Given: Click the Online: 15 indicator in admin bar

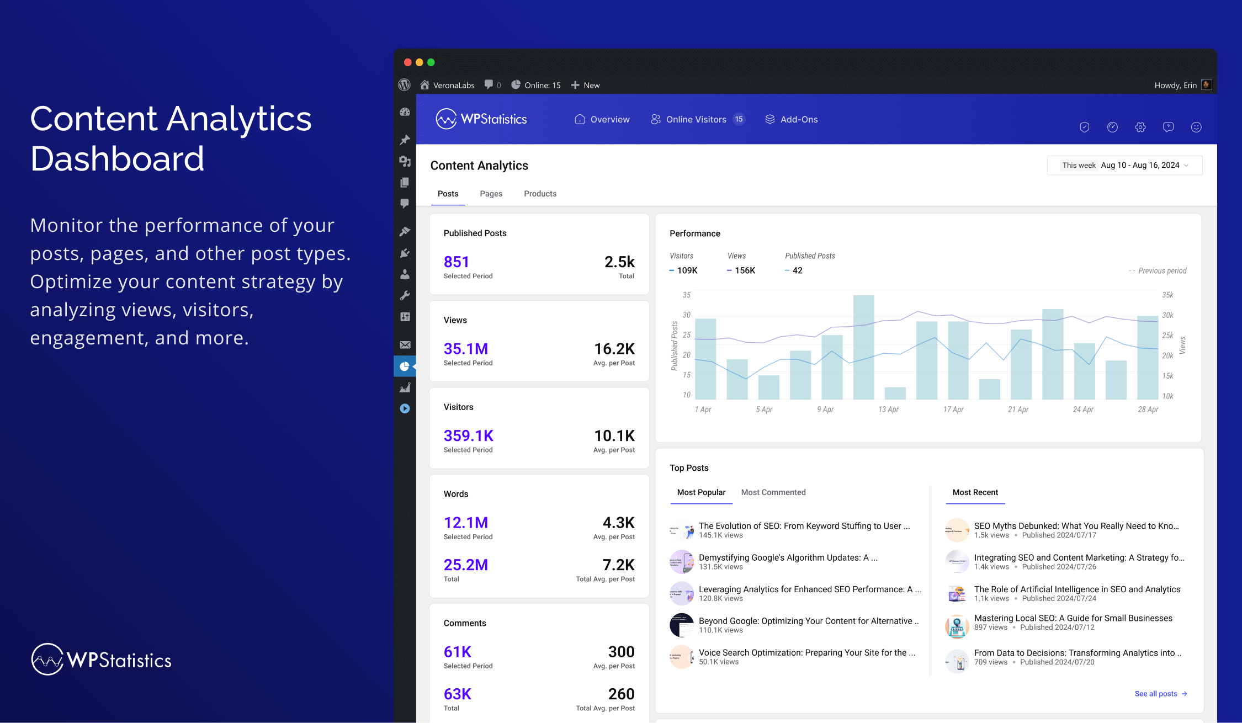Looking at the screenshot, I should [535, 85].
